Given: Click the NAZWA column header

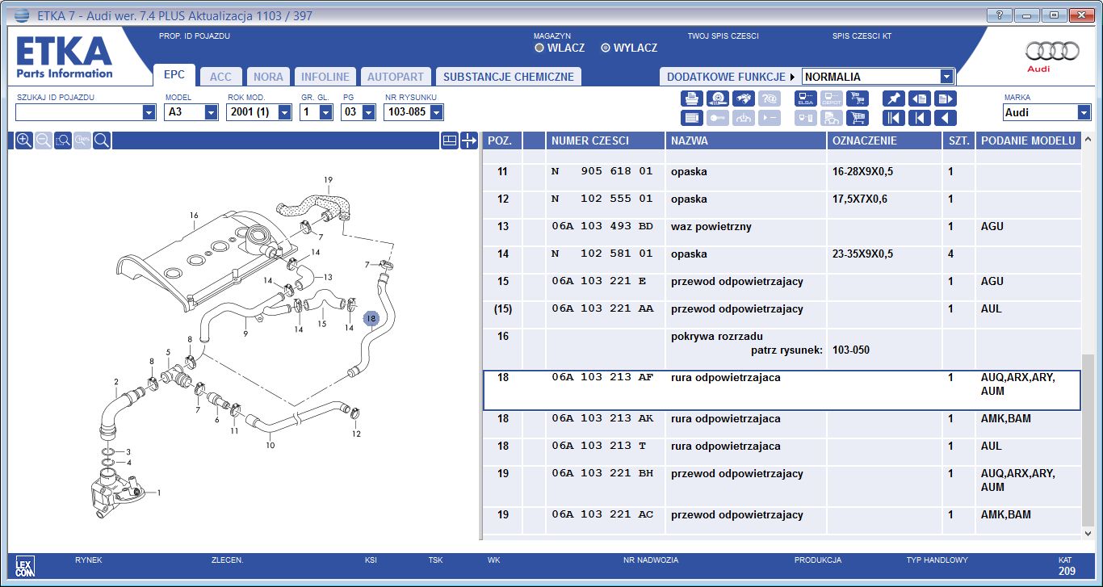Looking at the screenshot, I should [746, 140].
